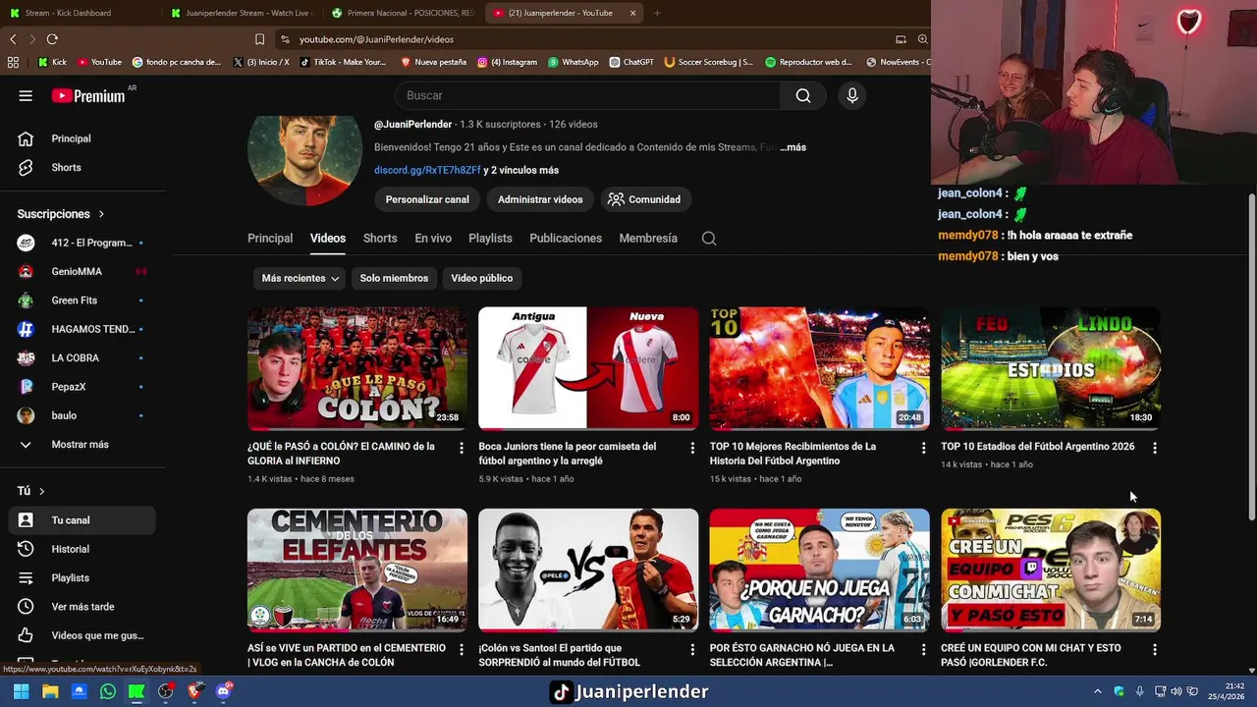
Task: Open options for CREÉ UN EQUIPO video
Action: coord(1155,649)
